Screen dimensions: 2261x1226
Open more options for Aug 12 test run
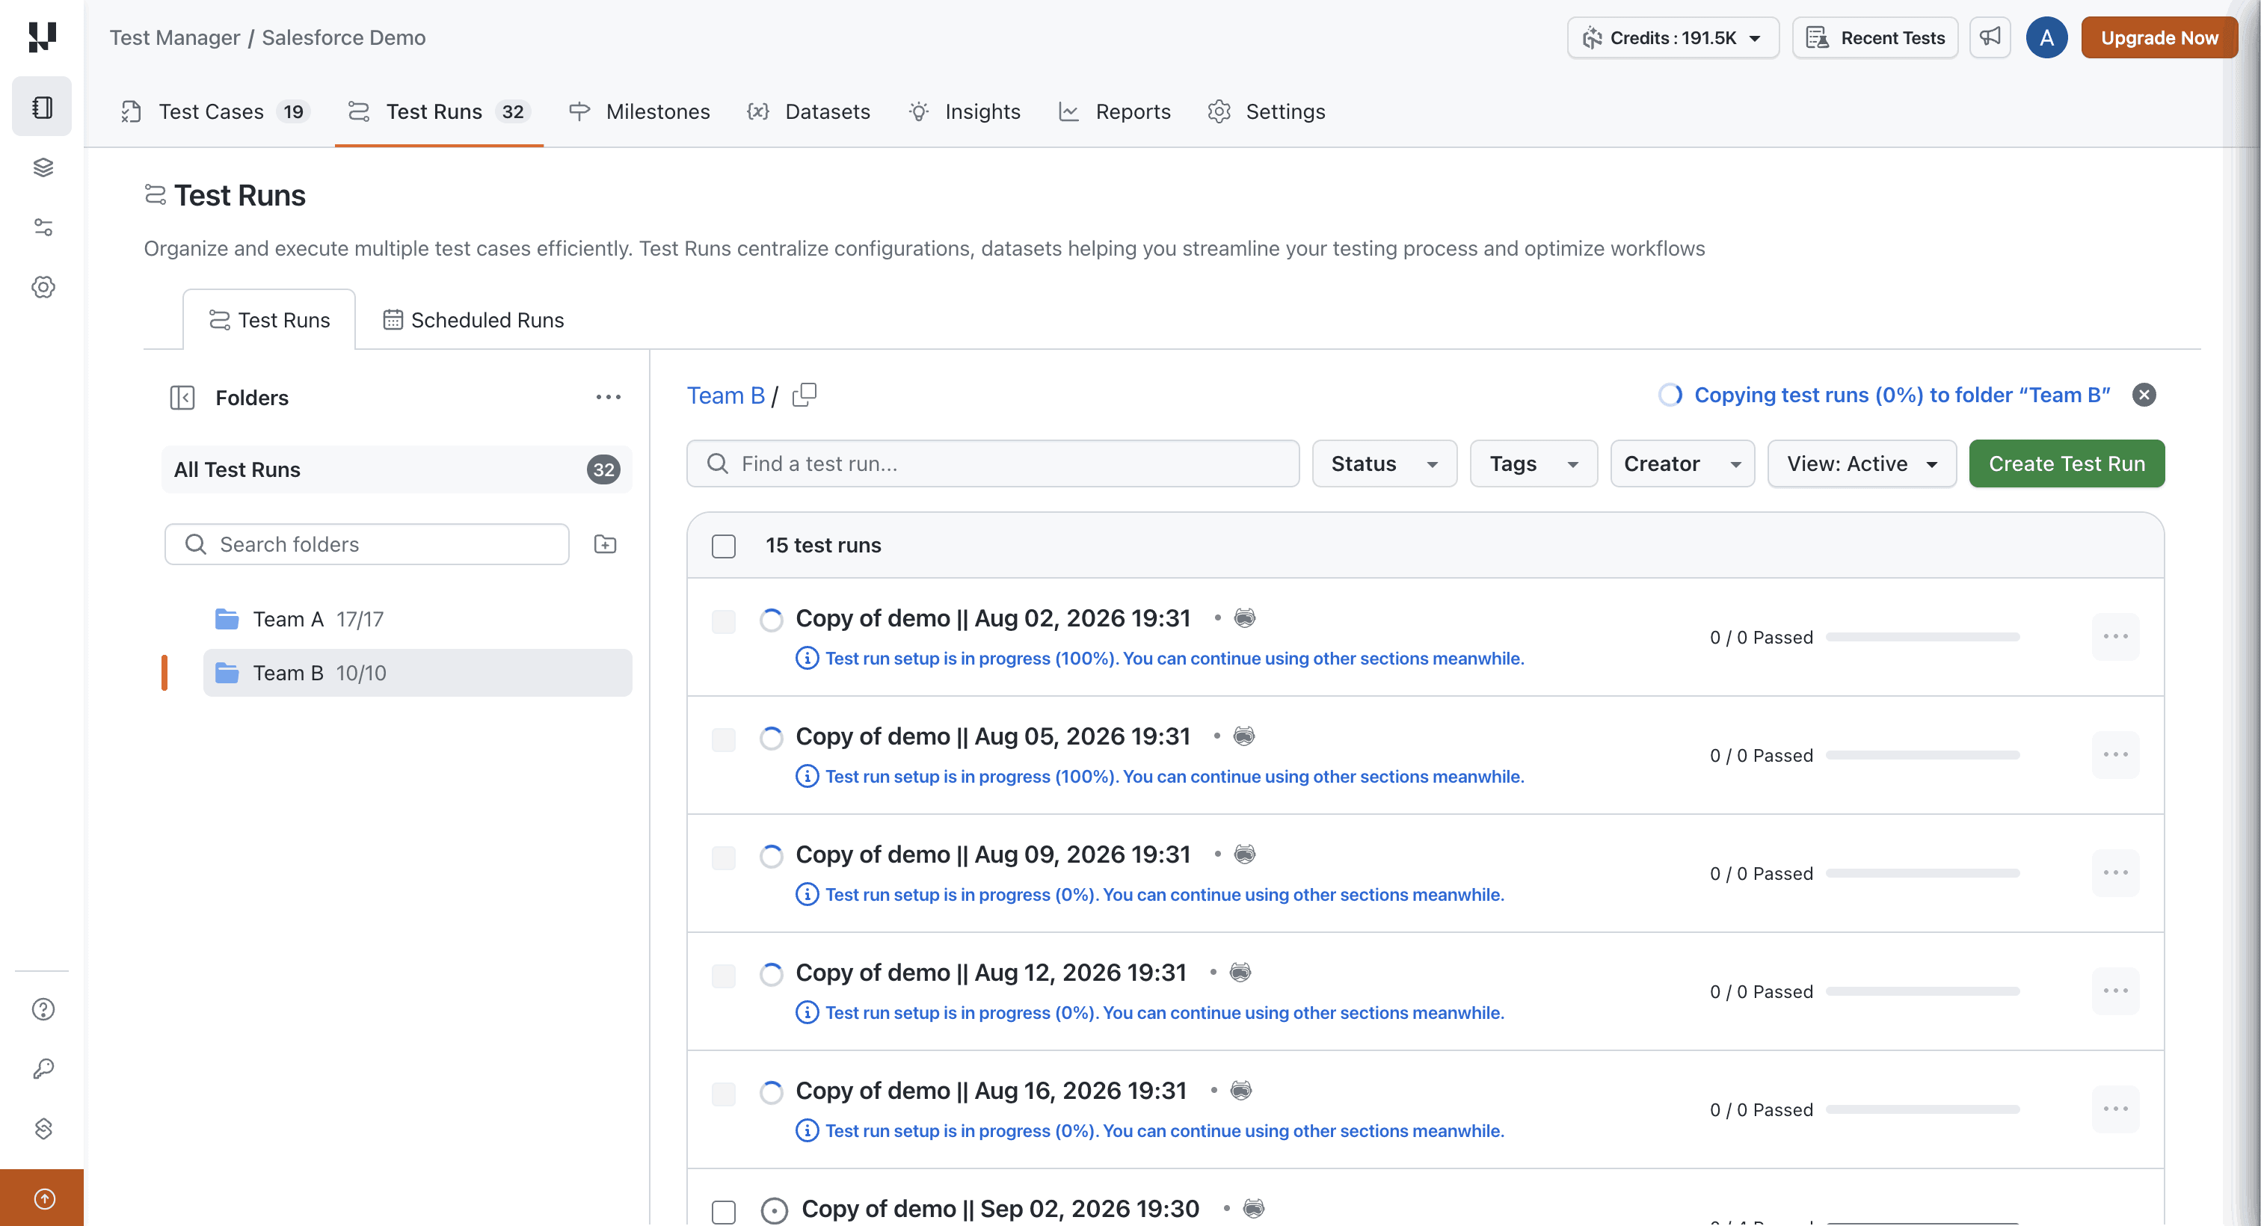pyautogui.click(x=2115, y=991)
